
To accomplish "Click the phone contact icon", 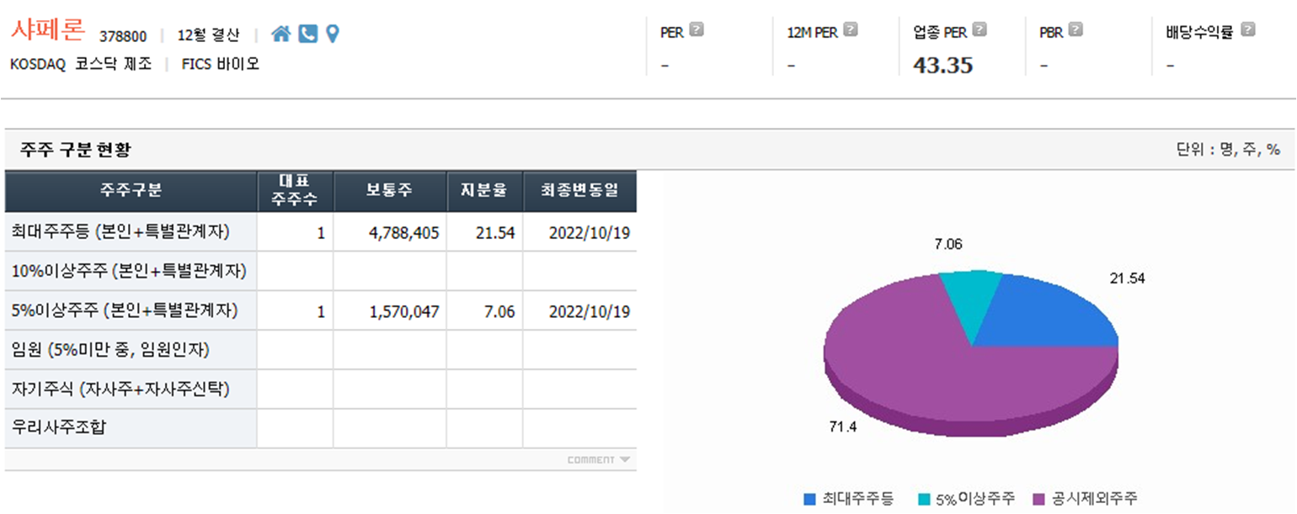I will click(308, 34).
